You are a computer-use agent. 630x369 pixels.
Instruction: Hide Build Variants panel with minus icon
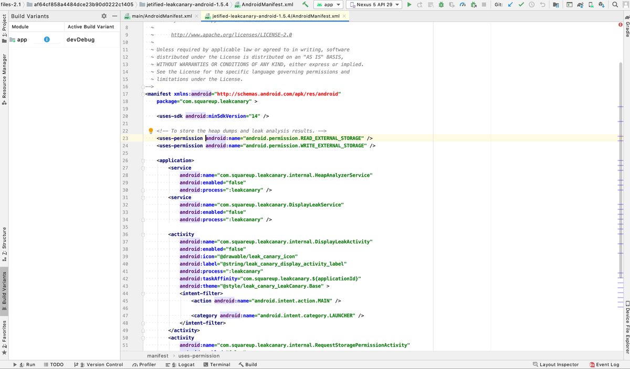114,16
